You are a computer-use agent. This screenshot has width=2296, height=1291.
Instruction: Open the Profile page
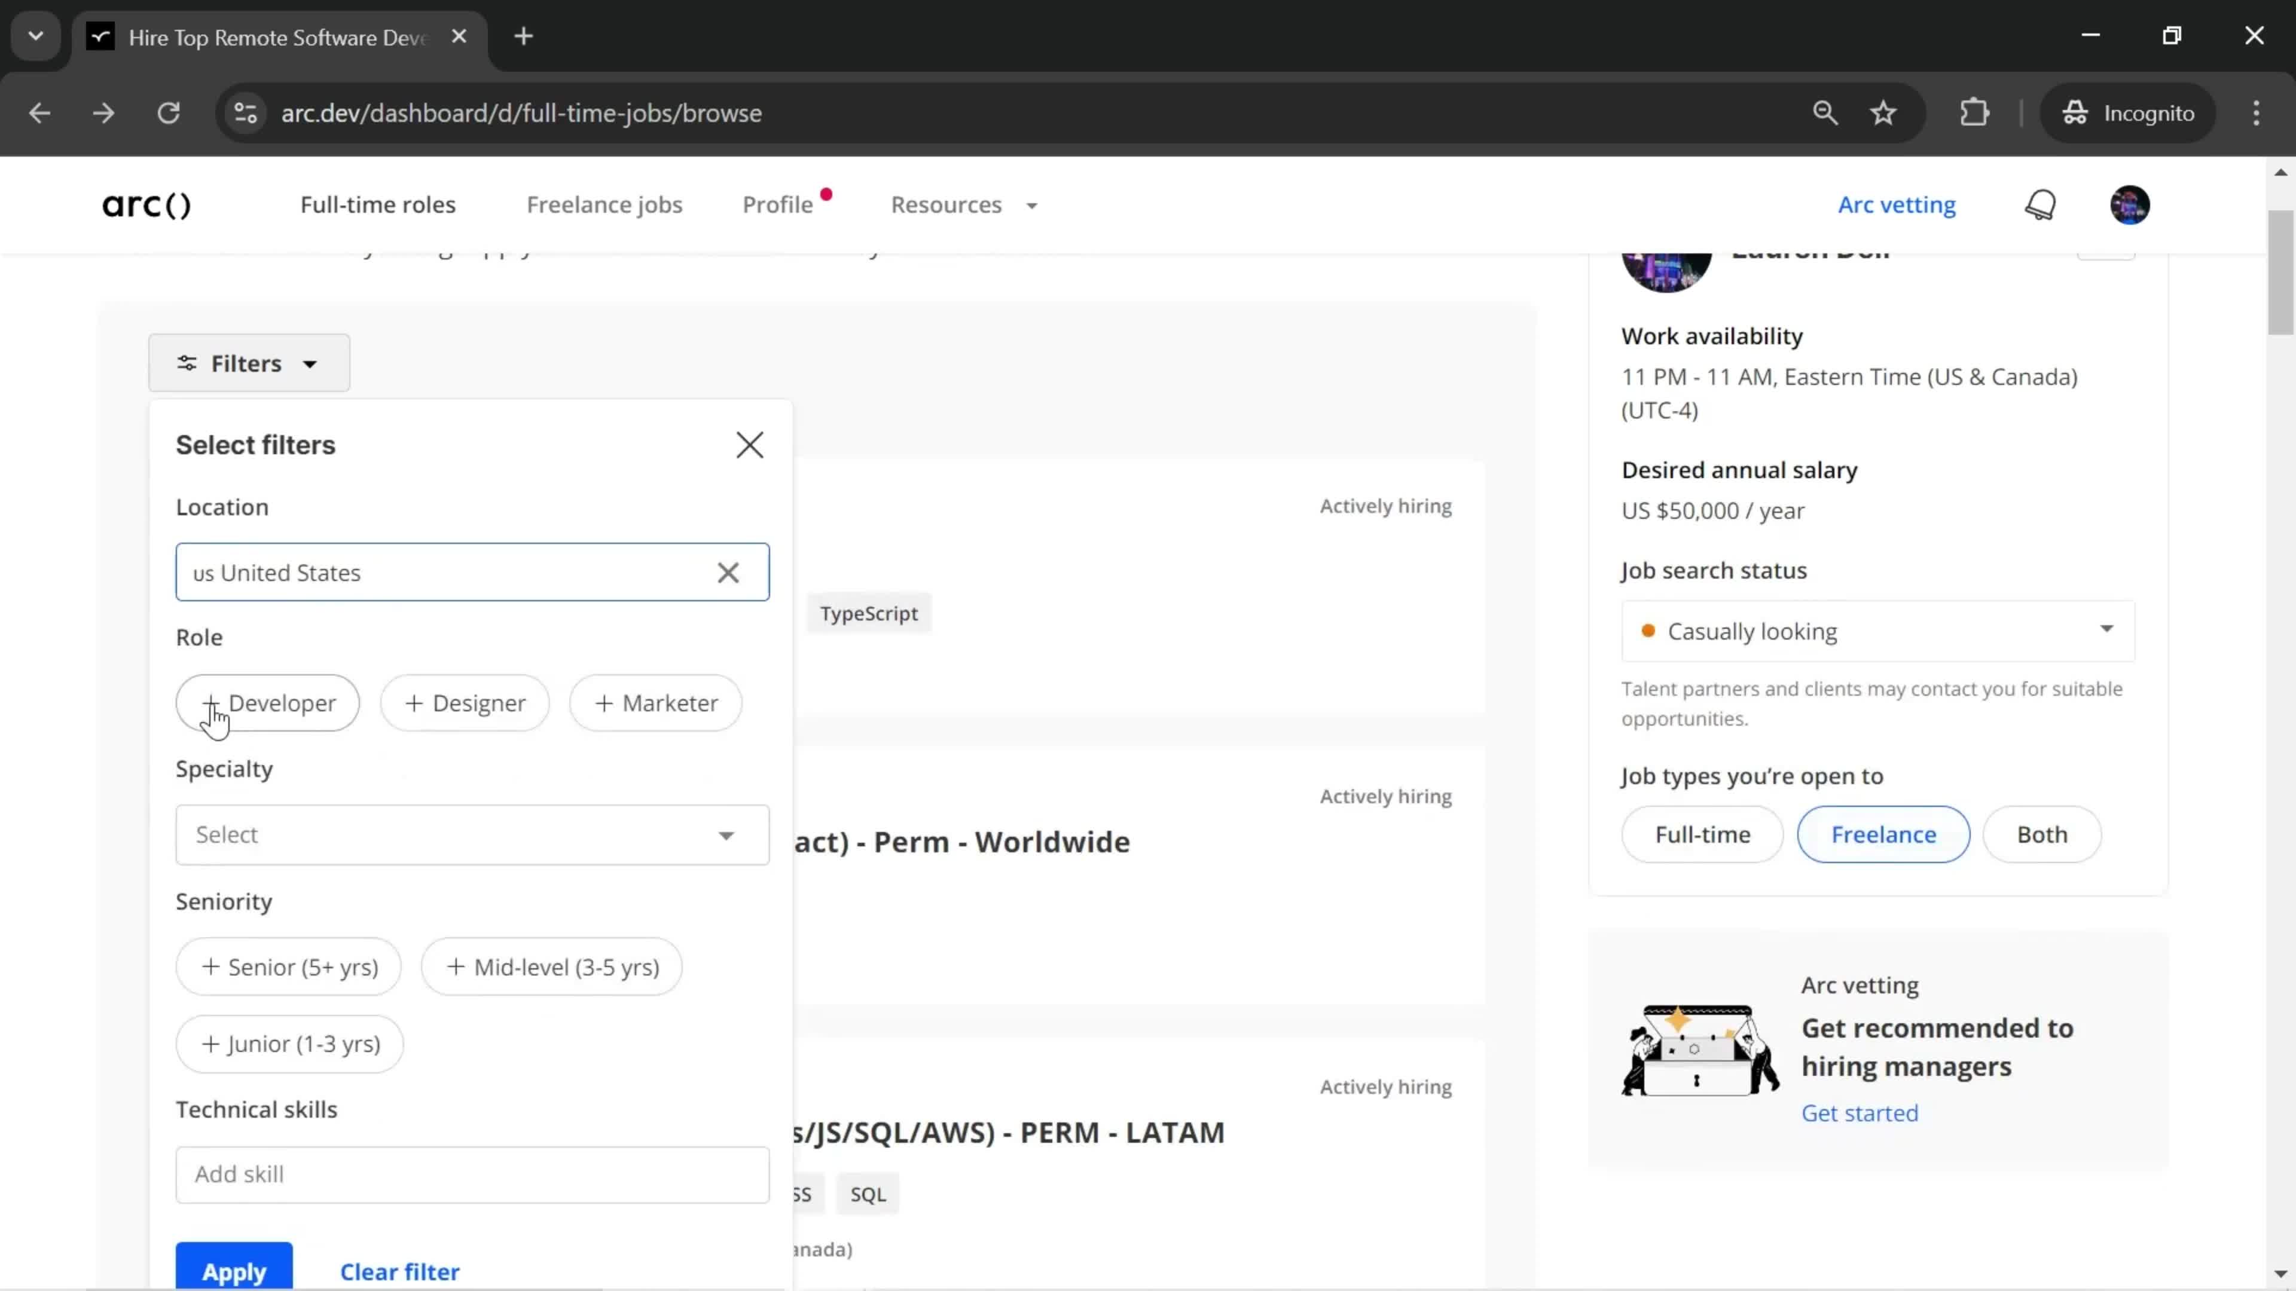[777, 205]
